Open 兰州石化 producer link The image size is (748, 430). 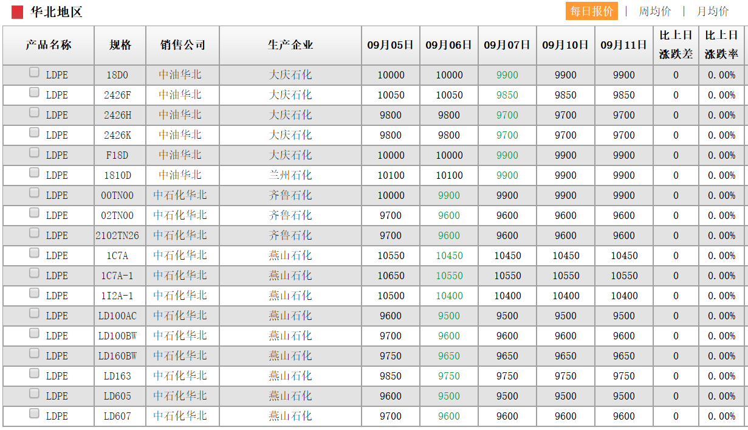coord(290,175)
